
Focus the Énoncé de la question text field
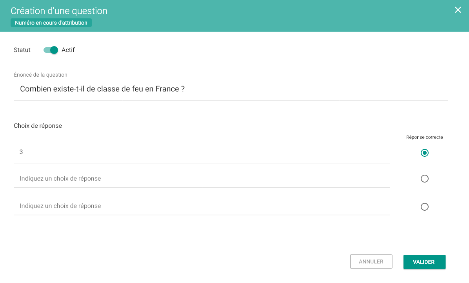pos(231,89)
